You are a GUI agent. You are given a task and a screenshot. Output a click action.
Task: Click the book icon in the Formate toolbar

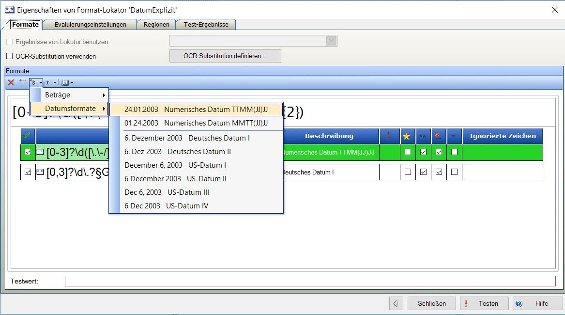tap(65, 83)
